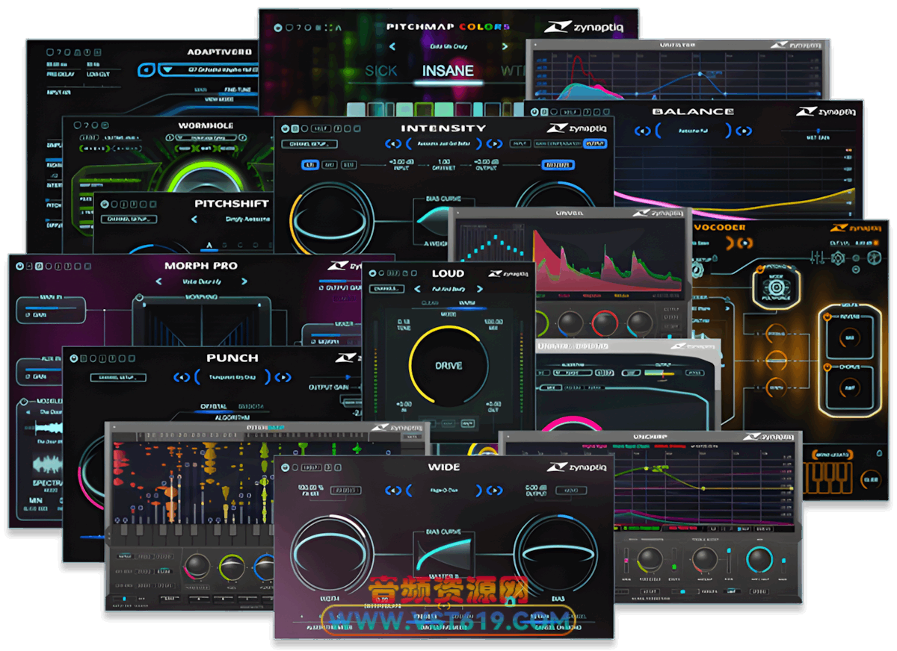The image size is (897, 651).
Task: Toggle the power button in LOUD window
Action: [x=372, y=274]
